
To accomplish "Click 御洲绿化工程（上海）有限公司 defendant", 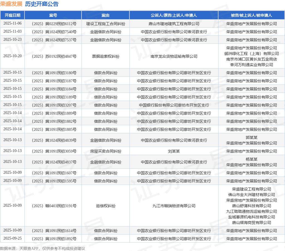I will point(251,54).
